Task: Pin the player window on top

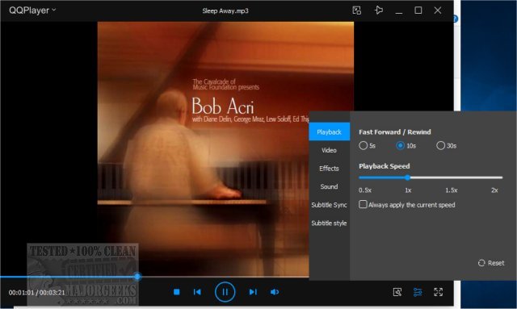Action: (379, 10)
